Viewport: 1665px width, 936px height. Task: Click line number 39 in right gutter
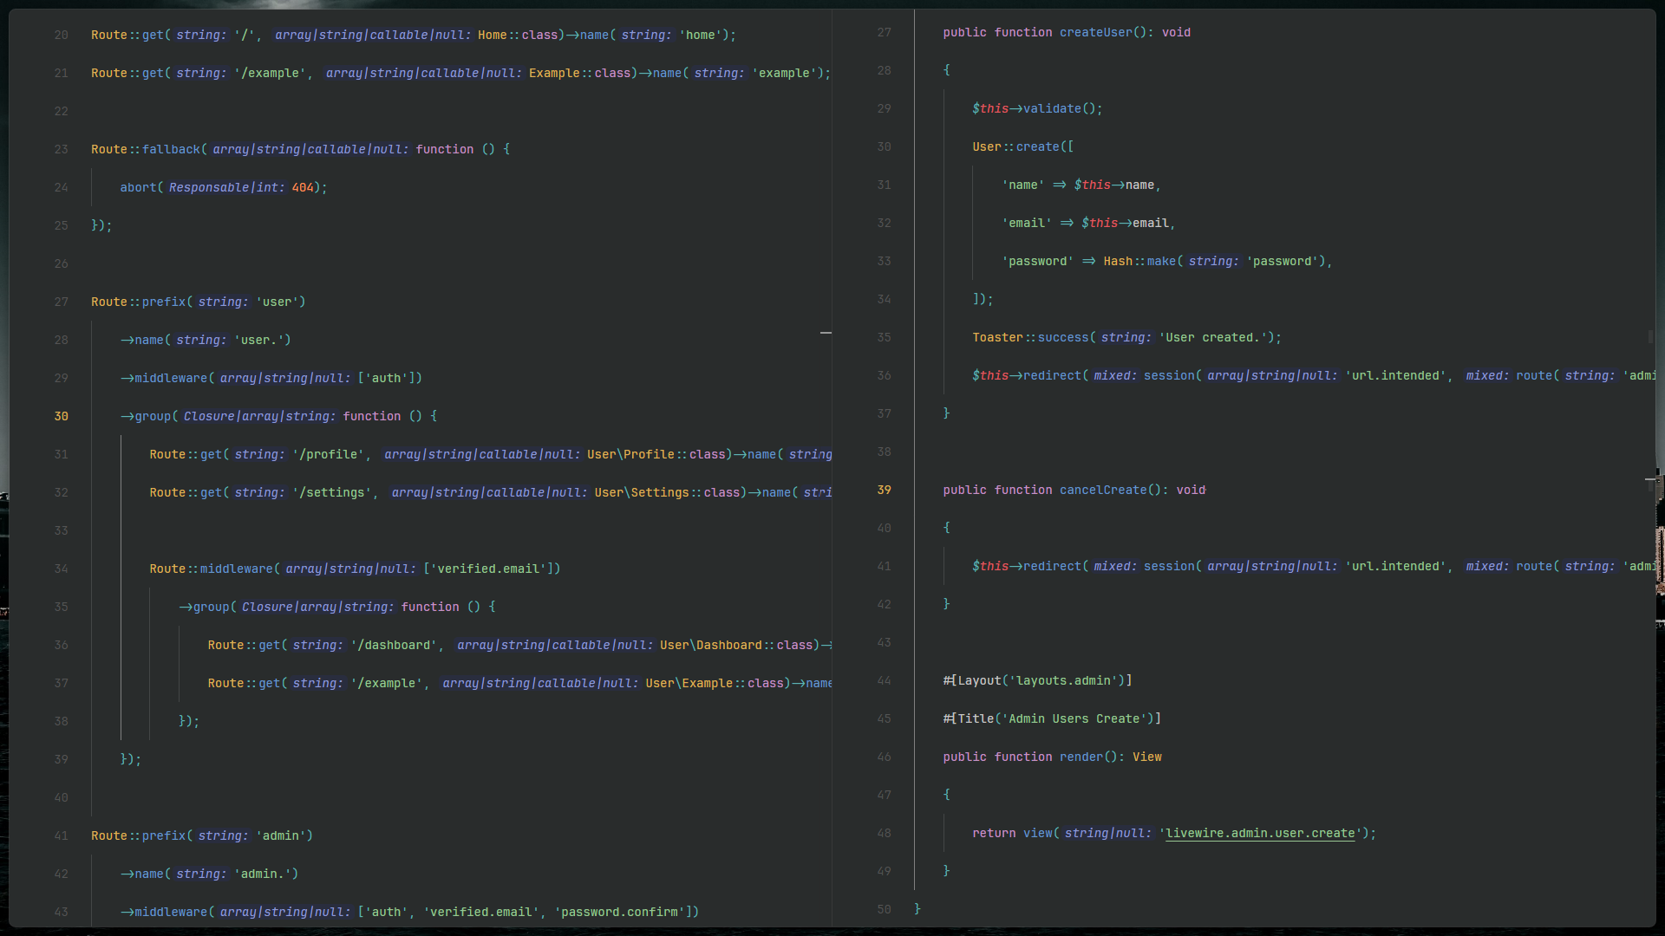[x=884, y=490]
